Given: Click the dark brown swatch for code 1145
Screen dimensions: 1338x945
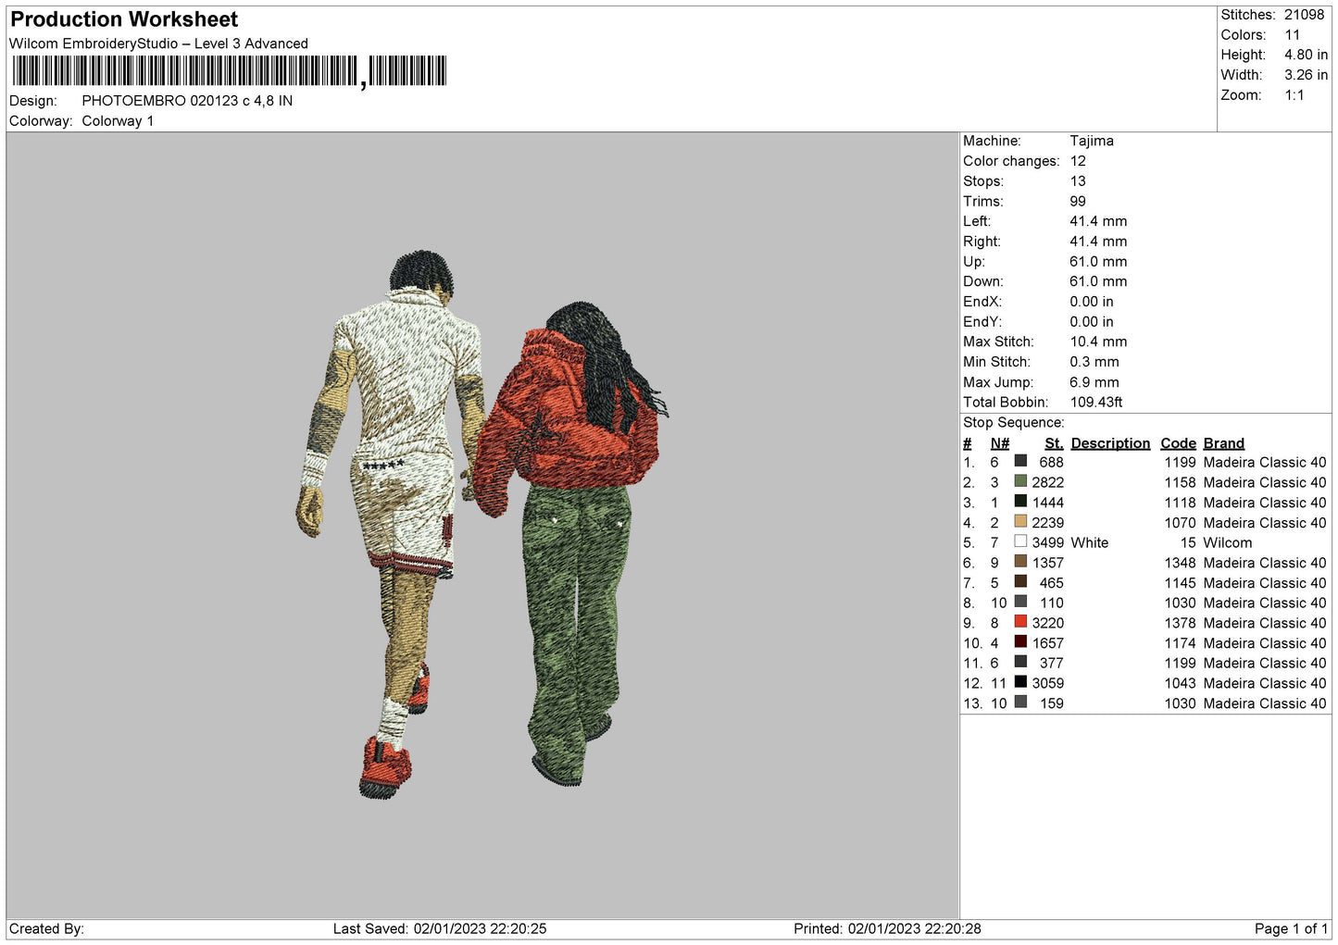Looking at the screenshot, I should coord(1020,581).
